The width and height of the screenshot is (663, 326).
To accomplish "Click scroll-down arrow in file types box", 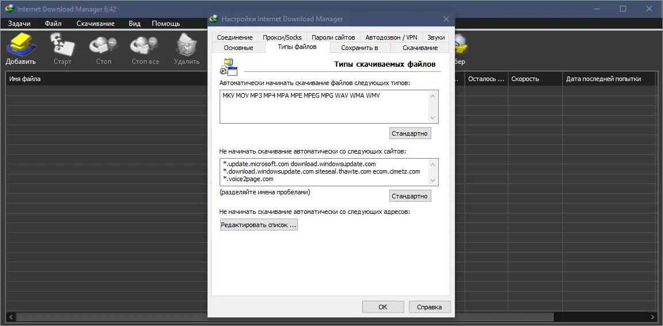I will point(433,117).
